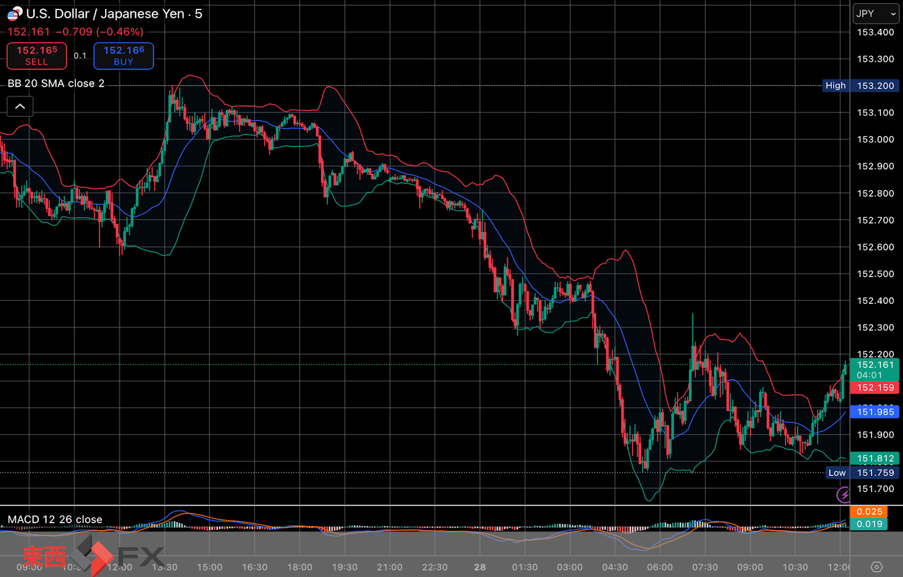Select the MACD 12 26 close indicator legend

point(55,519)
